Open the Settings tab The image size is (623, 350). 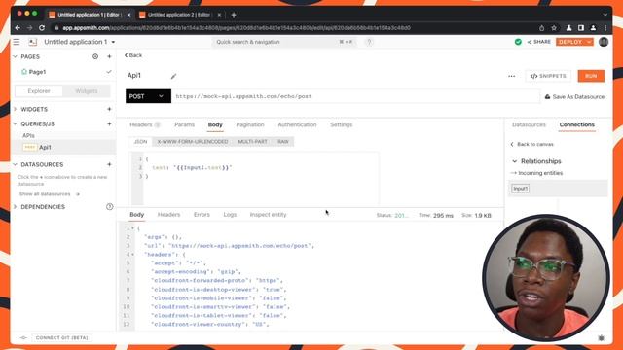coord(342,124)
